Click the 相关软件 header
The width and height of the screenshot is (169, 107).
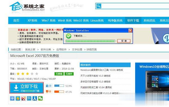pos(105,65)
